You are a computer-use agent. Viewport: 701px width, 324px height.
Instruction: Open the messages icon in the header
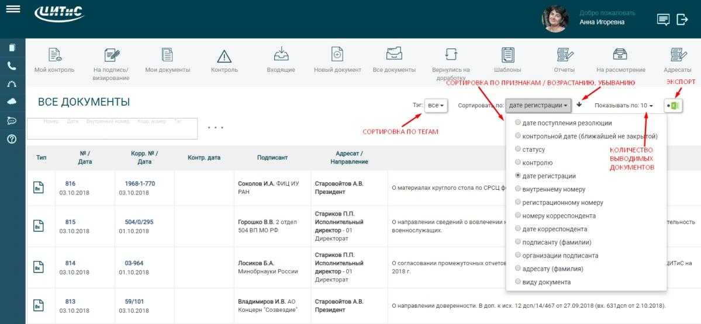663,20
